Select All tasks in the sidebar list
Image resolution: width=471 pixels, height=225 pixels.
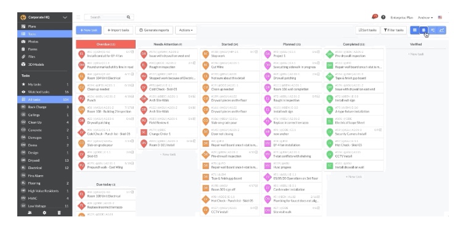coord(45,100)
